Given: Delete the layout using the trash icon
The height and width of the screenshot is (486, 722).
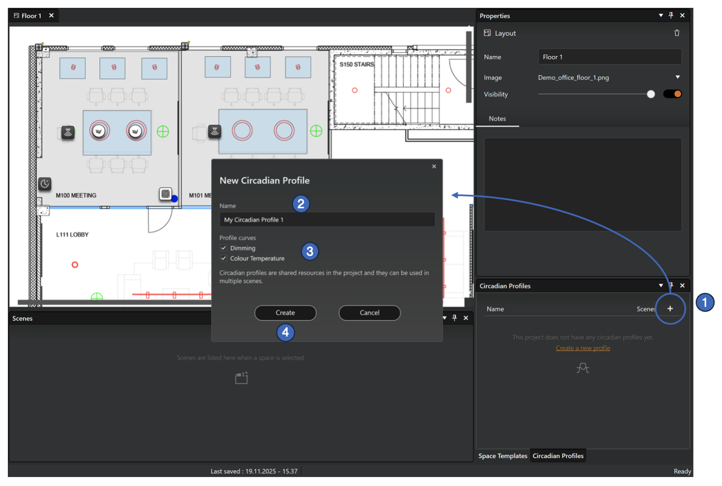Looking at the screenshot, I should (677, 32).
